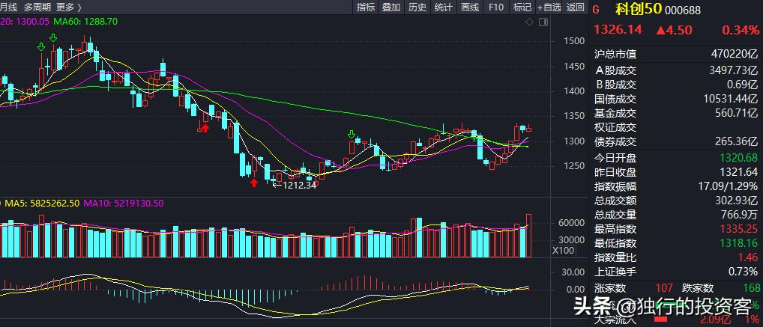Select the B股成交 row

676,84
